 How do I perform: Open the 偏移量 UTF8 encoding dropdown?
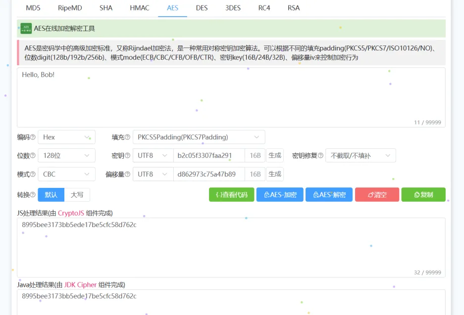pos(153,175)
